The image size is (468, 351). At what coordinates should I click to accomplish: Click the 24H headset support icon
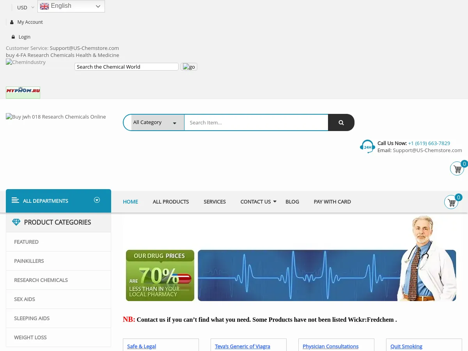click(367, 147)
